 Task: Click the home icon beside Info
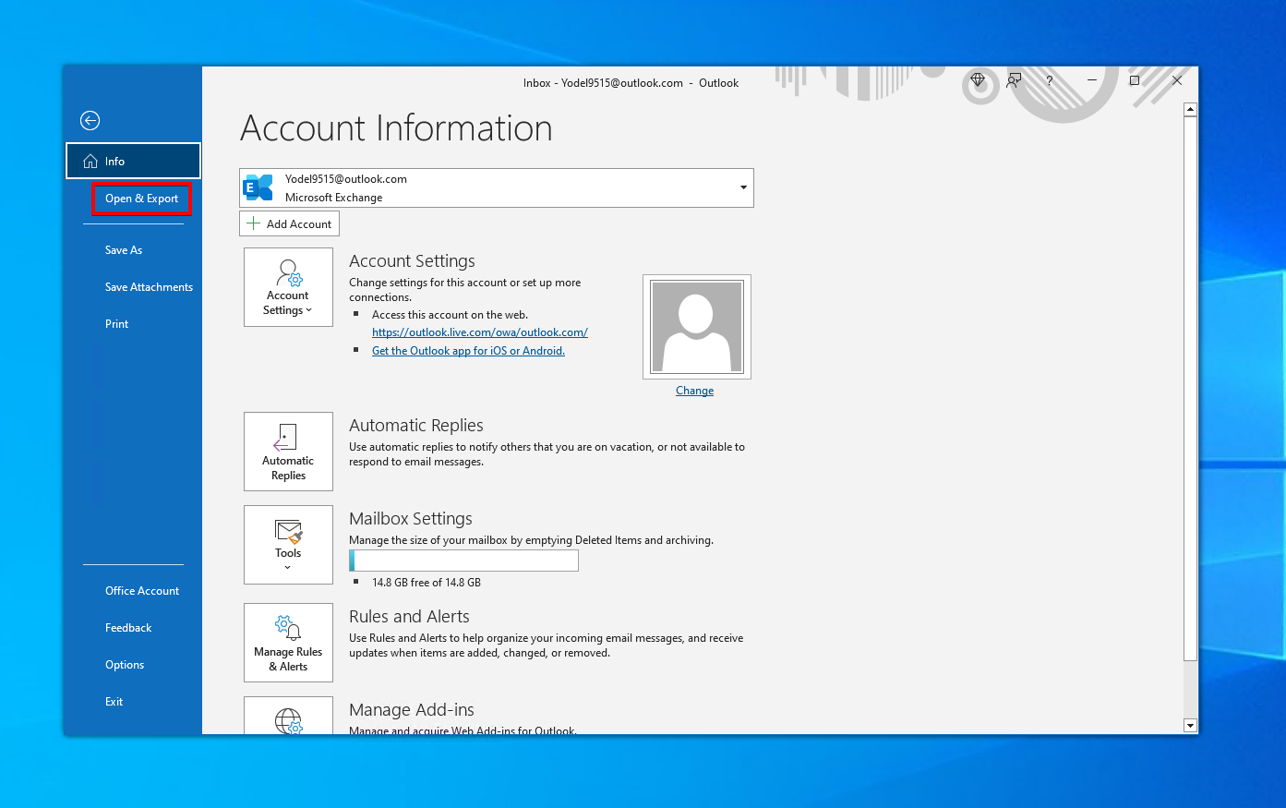[x=90, y=161]
